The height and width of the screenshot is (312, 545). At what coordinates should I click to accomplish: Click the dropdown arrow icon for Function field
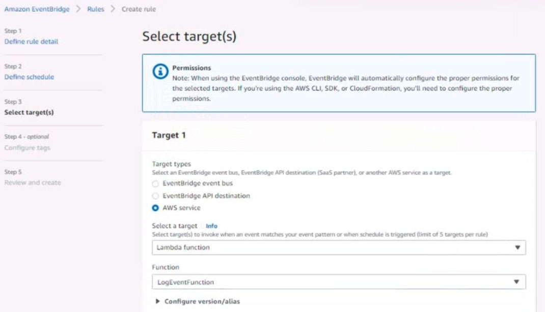(517, 282)
